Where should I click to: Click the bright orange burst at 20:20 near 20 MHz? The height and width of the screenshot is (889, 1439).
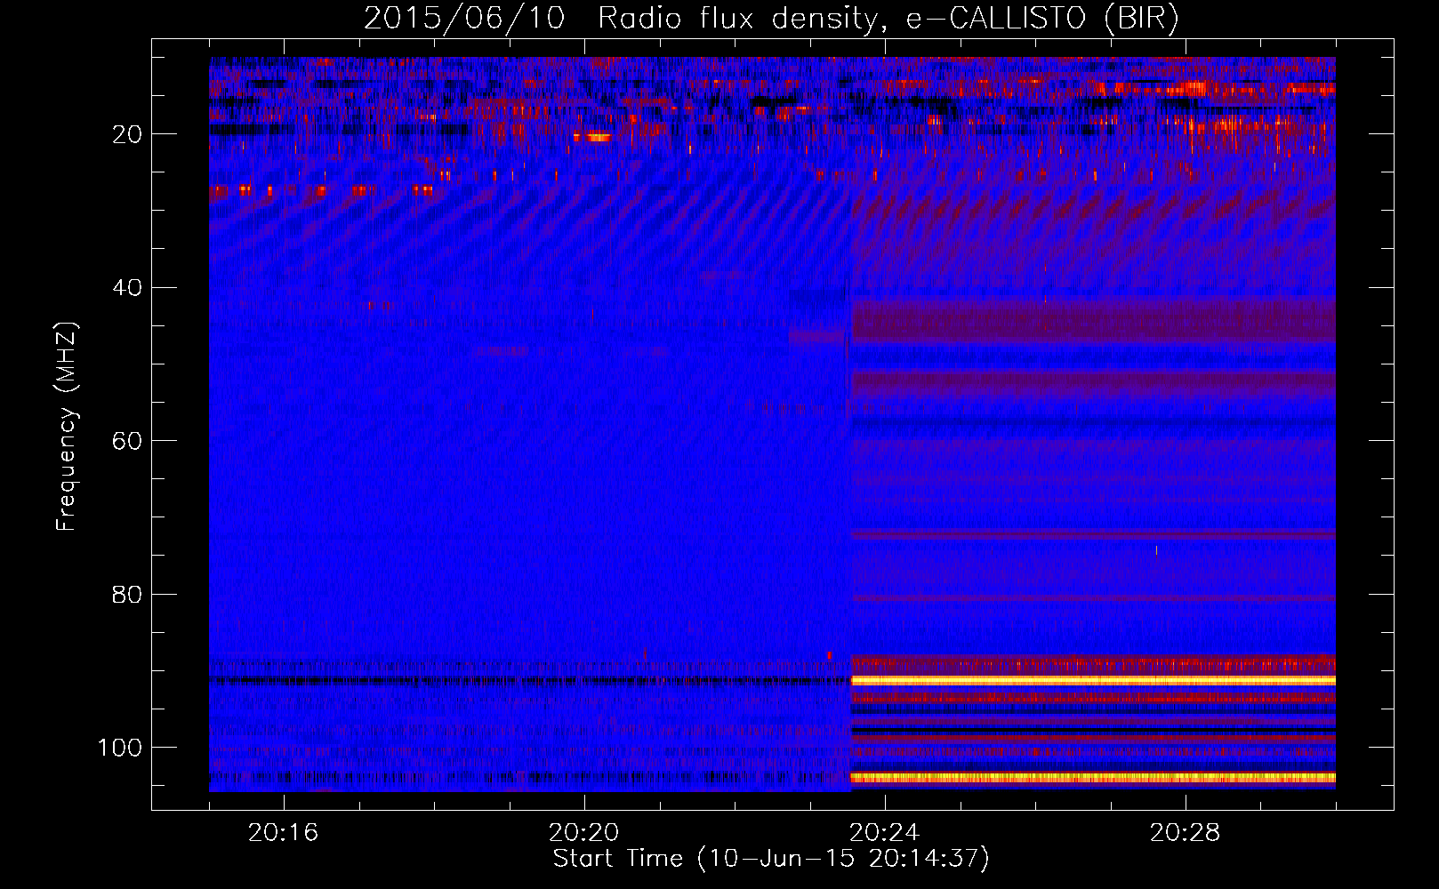pos(593,137)
